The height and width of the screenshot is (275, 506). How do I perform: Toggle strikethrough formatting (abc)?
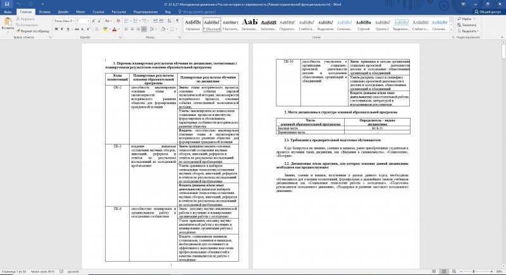tap(77, 29)
